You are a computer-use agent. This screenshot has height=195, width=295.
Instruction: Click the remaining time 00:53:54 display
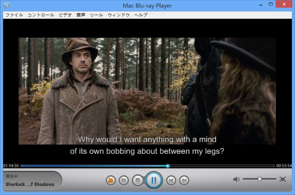(x=284, y=166)
